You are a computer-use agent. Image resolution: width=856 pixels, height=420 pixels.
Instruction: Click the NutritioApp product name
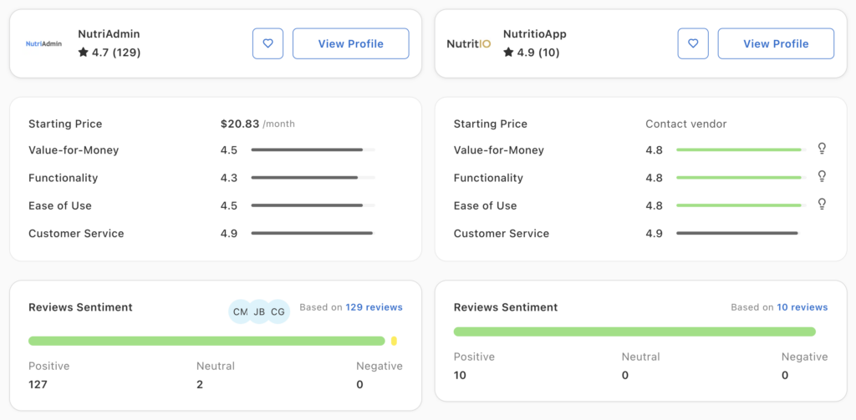pyautogui.click(x=535, y=34)
